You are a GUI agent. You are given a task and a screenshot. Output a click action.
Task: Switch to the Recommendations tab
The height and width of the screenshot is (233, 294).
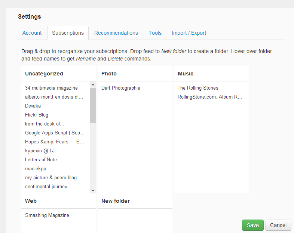point(116,33)
